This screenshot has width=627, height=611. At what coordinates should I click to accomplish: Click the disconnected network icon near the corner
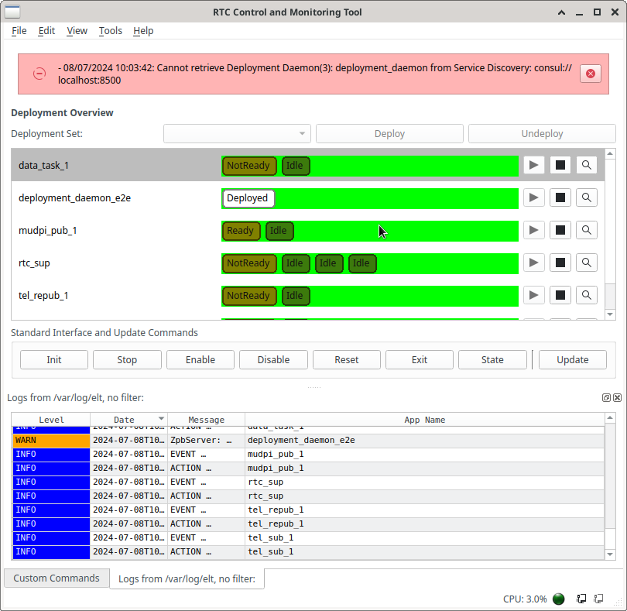(x=598, y=599)
